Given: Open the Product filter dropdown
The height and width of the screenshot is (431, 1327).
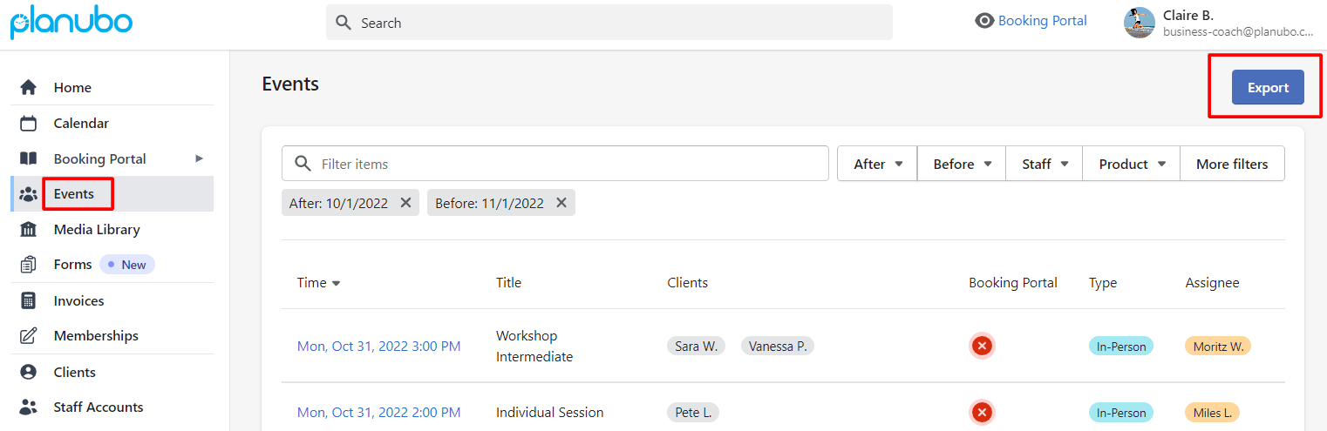Looking at the screenshot, I should click(x=1132, y=164).
